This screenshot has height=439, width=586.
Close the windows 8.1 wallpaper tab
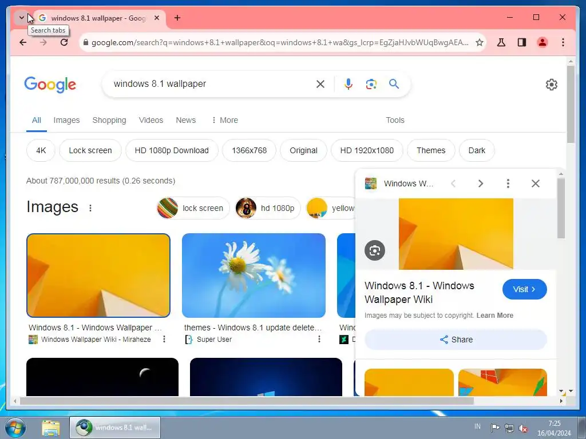pyautogui.click(x=157, y=18)
